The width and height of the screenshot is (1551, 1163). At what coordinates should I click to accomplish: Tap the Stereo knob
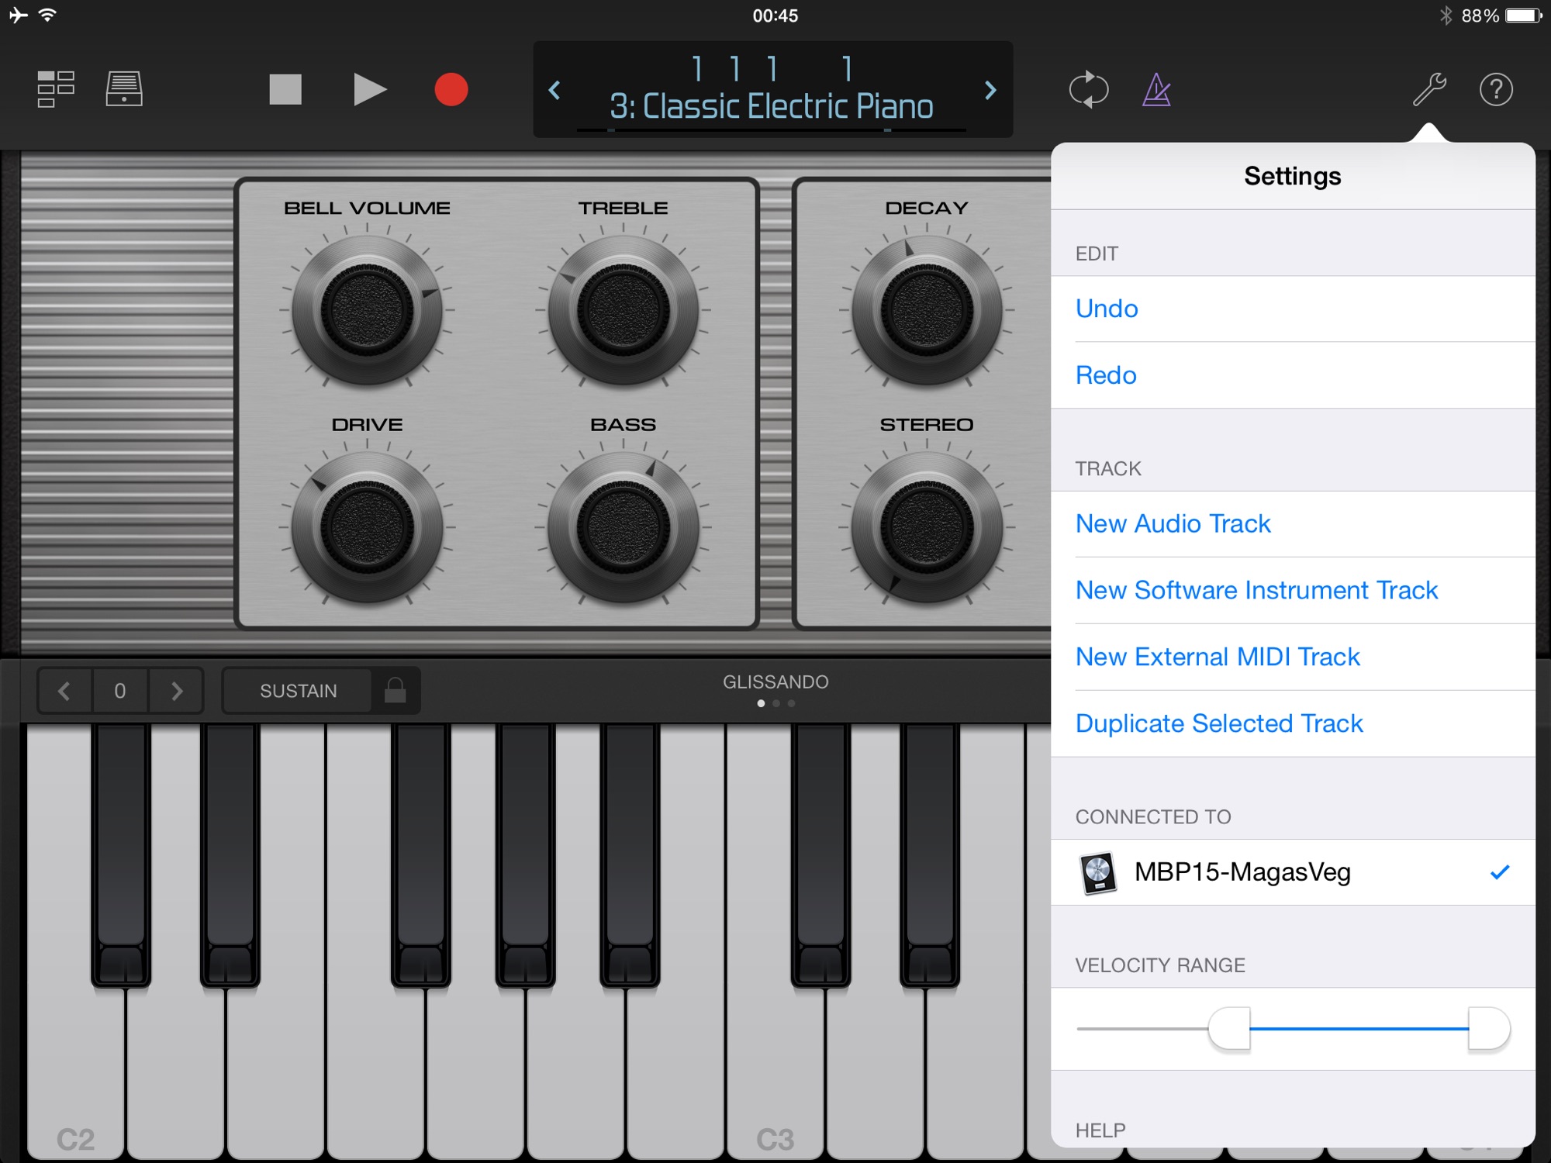coord(927,527)
